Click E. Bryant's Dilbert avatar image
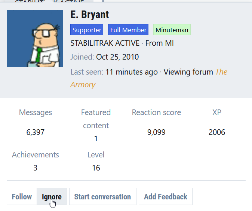 (35, 38)
